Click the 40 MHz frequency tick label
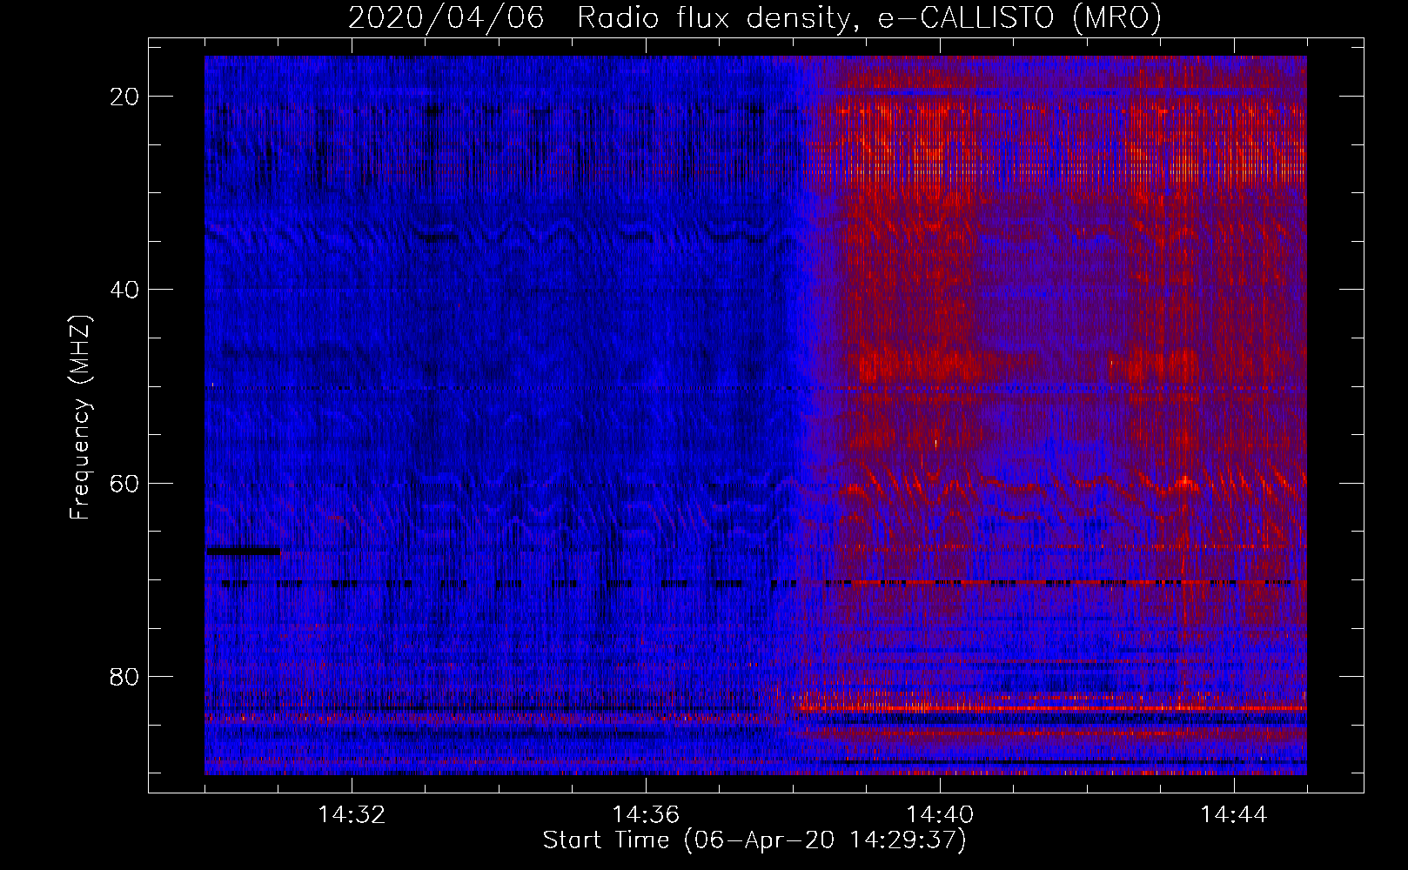The image size is (1408, 870). [x=124, y=290]
